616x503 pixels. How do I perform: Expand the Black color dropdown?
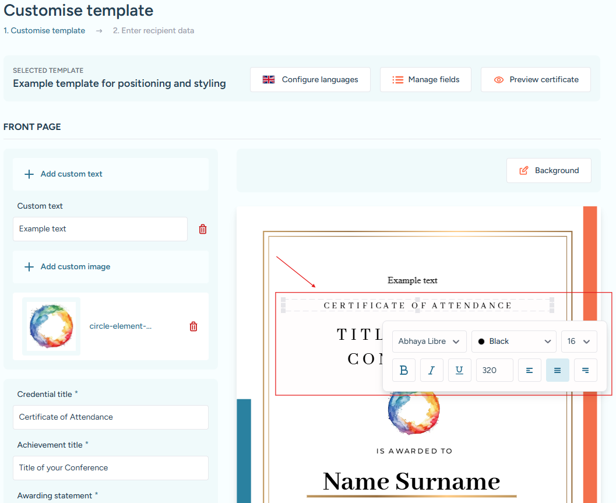pyautogui.click(x=514, y=342)
